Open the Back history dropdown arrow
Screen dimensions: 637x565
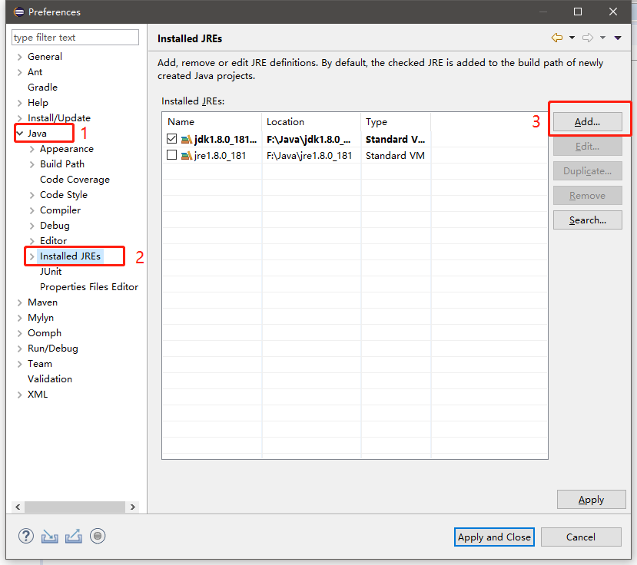click(572, 38)
